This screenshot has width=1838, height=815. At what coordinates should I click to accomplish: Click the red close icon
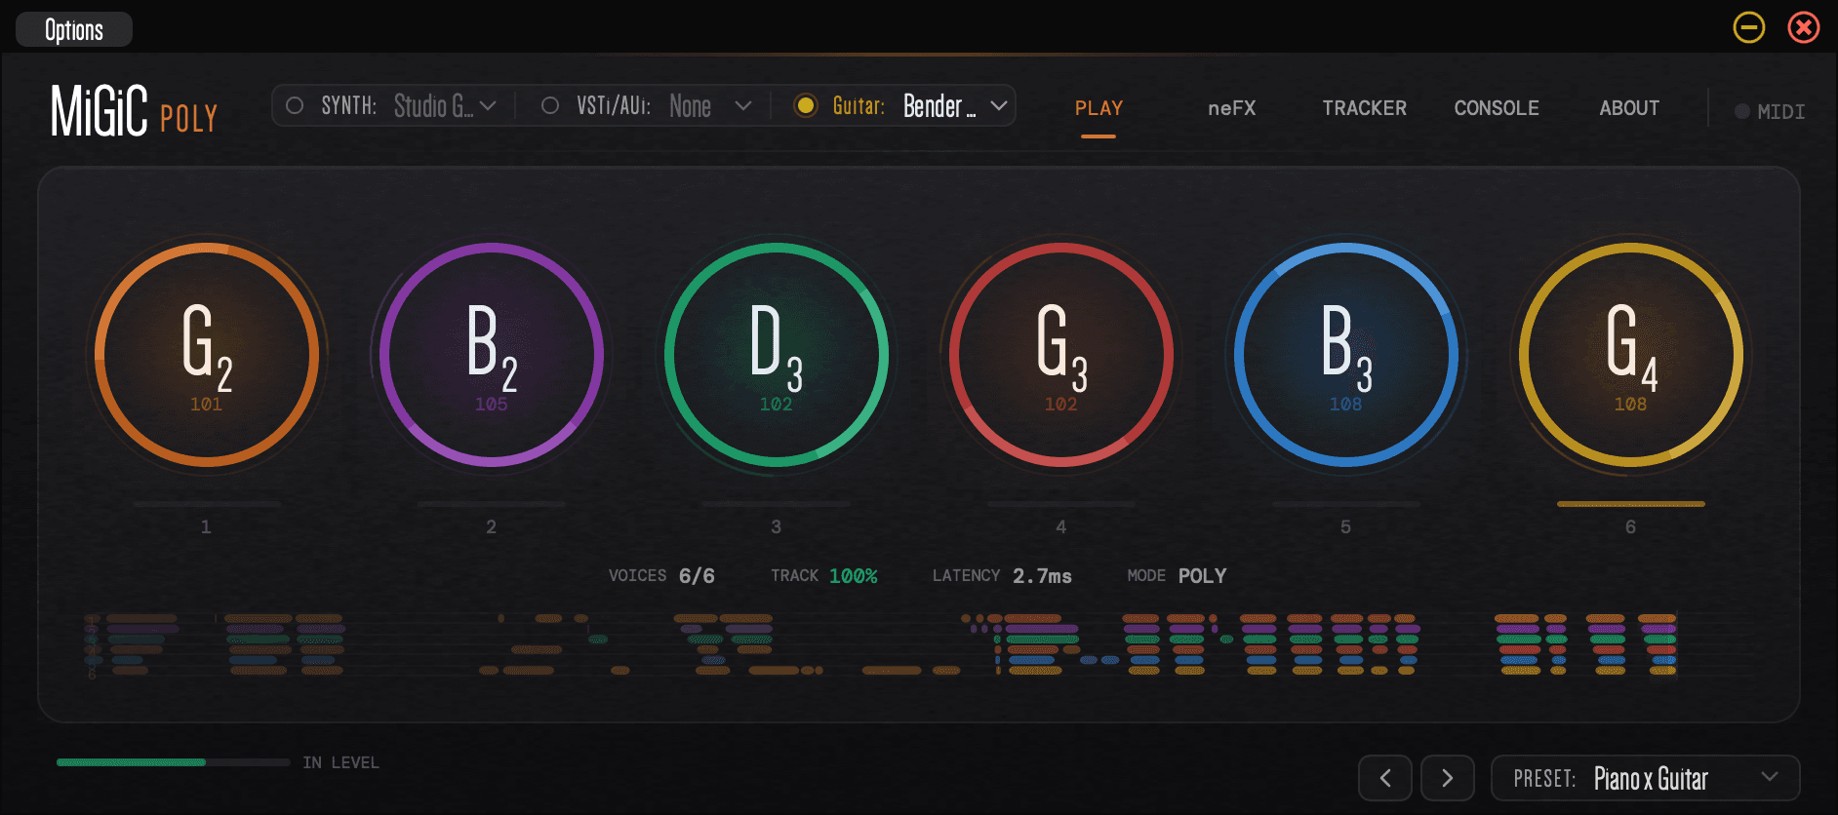click(1804, 27)
